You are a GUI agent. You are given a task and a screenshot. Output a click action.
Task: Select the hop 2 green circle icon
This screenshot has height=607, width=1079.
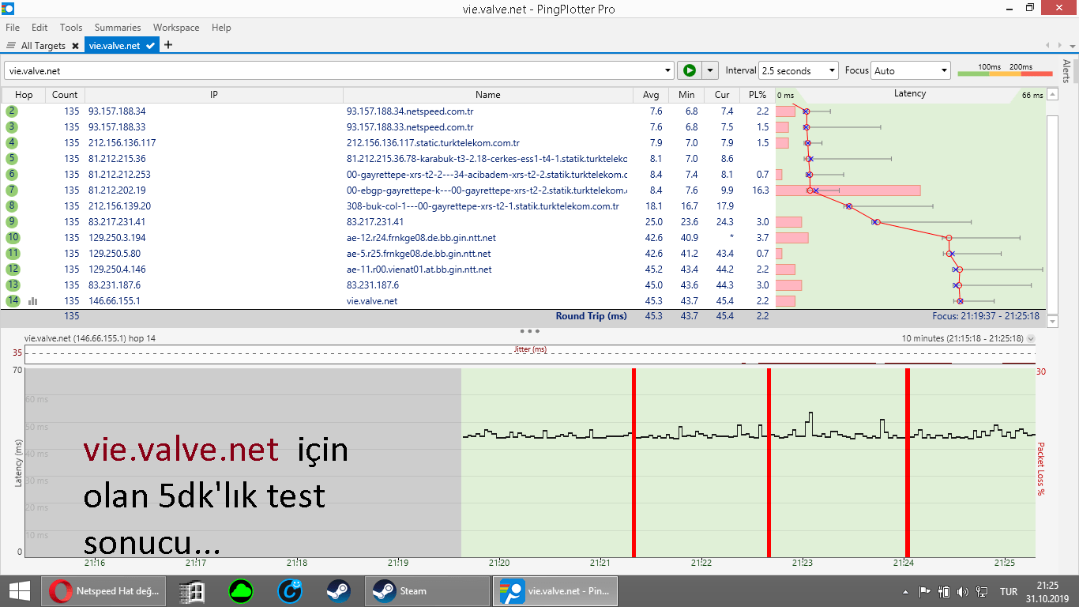[12, 111]
